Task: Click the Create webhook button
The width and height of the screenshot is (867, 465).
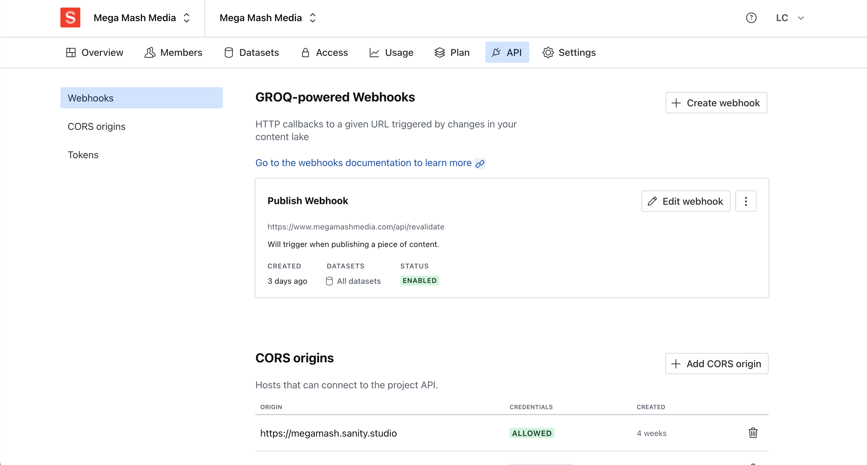Action: tap(716, 103)
